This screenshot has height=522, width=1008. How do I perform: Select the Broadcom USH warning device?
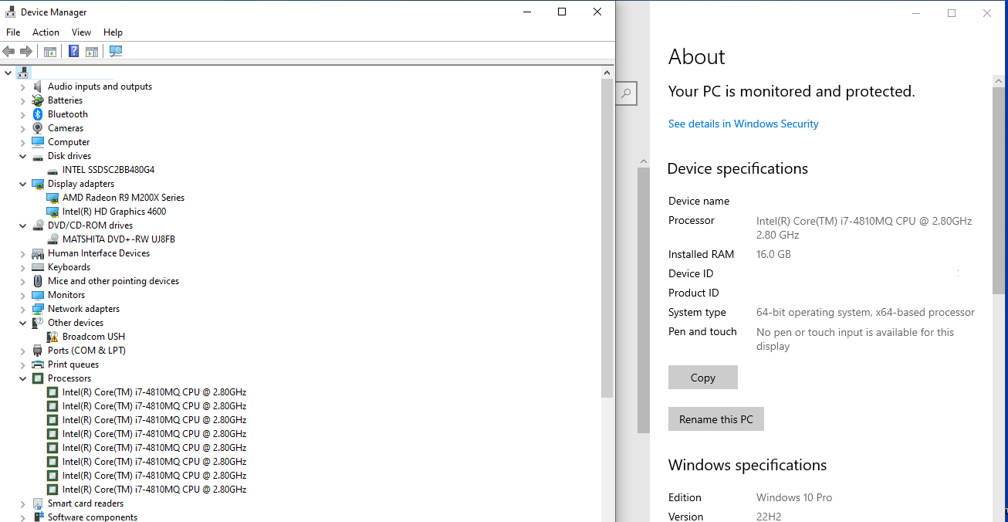[93, 337]
